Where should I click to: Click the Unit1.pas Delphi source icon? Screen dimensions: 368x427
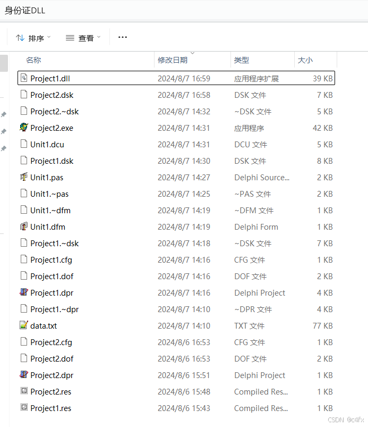coord(24,177)
